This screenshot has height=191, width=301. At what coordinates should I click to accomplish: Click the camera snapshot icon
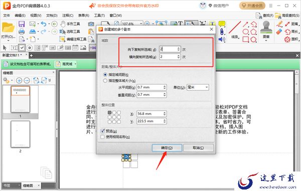tap(91, 24)
